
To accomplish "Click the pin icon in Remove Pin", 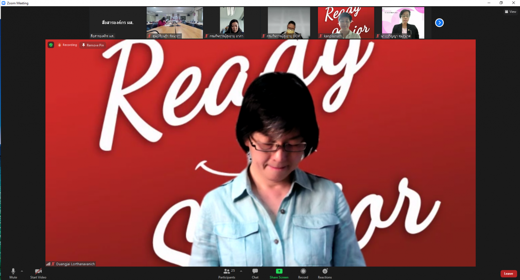I will tap(84, 45).
